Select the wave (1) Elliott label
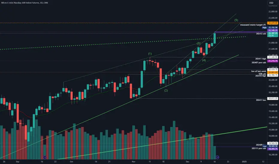Screen dimensions: 279x164 (x=150, y=54)
